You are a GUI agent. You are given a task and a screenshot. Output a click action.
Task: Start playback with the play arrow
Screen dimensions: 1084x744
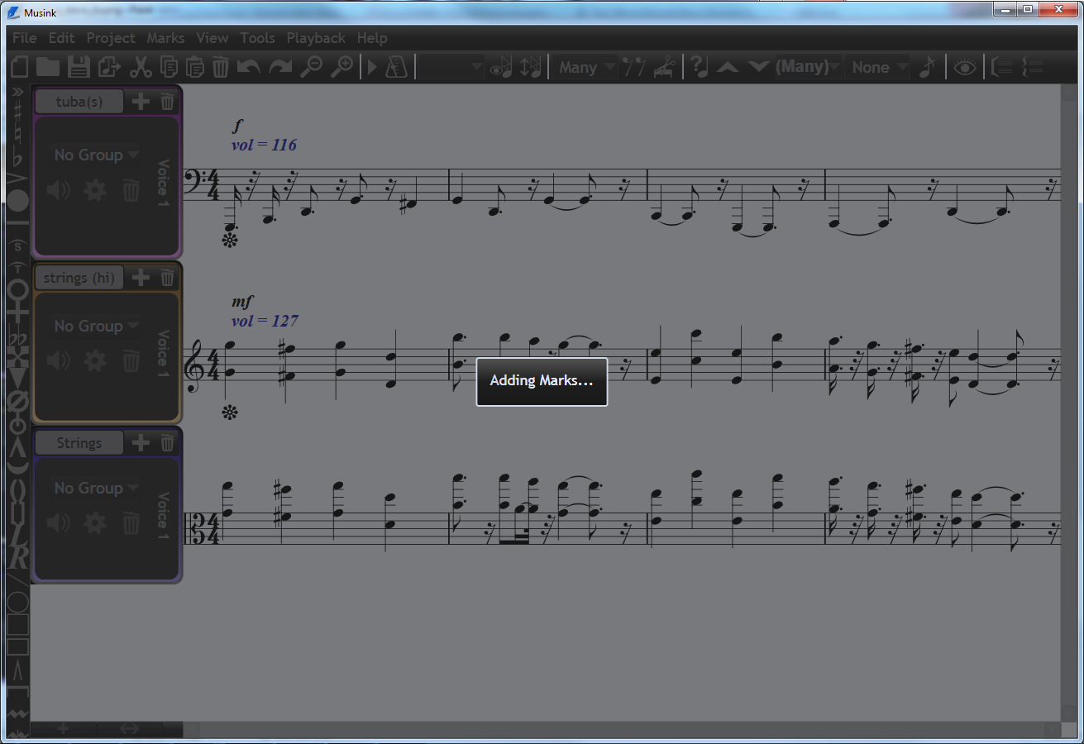pyautogui.click(x=371, y=67)
